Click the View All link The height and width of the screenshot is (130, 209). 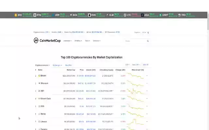[146, 65]
